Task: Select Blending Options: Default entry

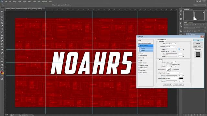Action: click(x=146, y=43)
